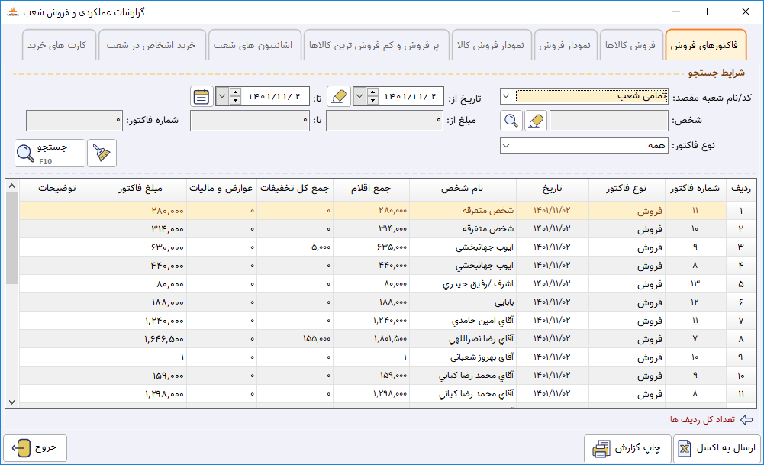Viewport: 764px width, 465px height.
Task: Clear the from-date field with the eraser icon
Action: (339, 96)
